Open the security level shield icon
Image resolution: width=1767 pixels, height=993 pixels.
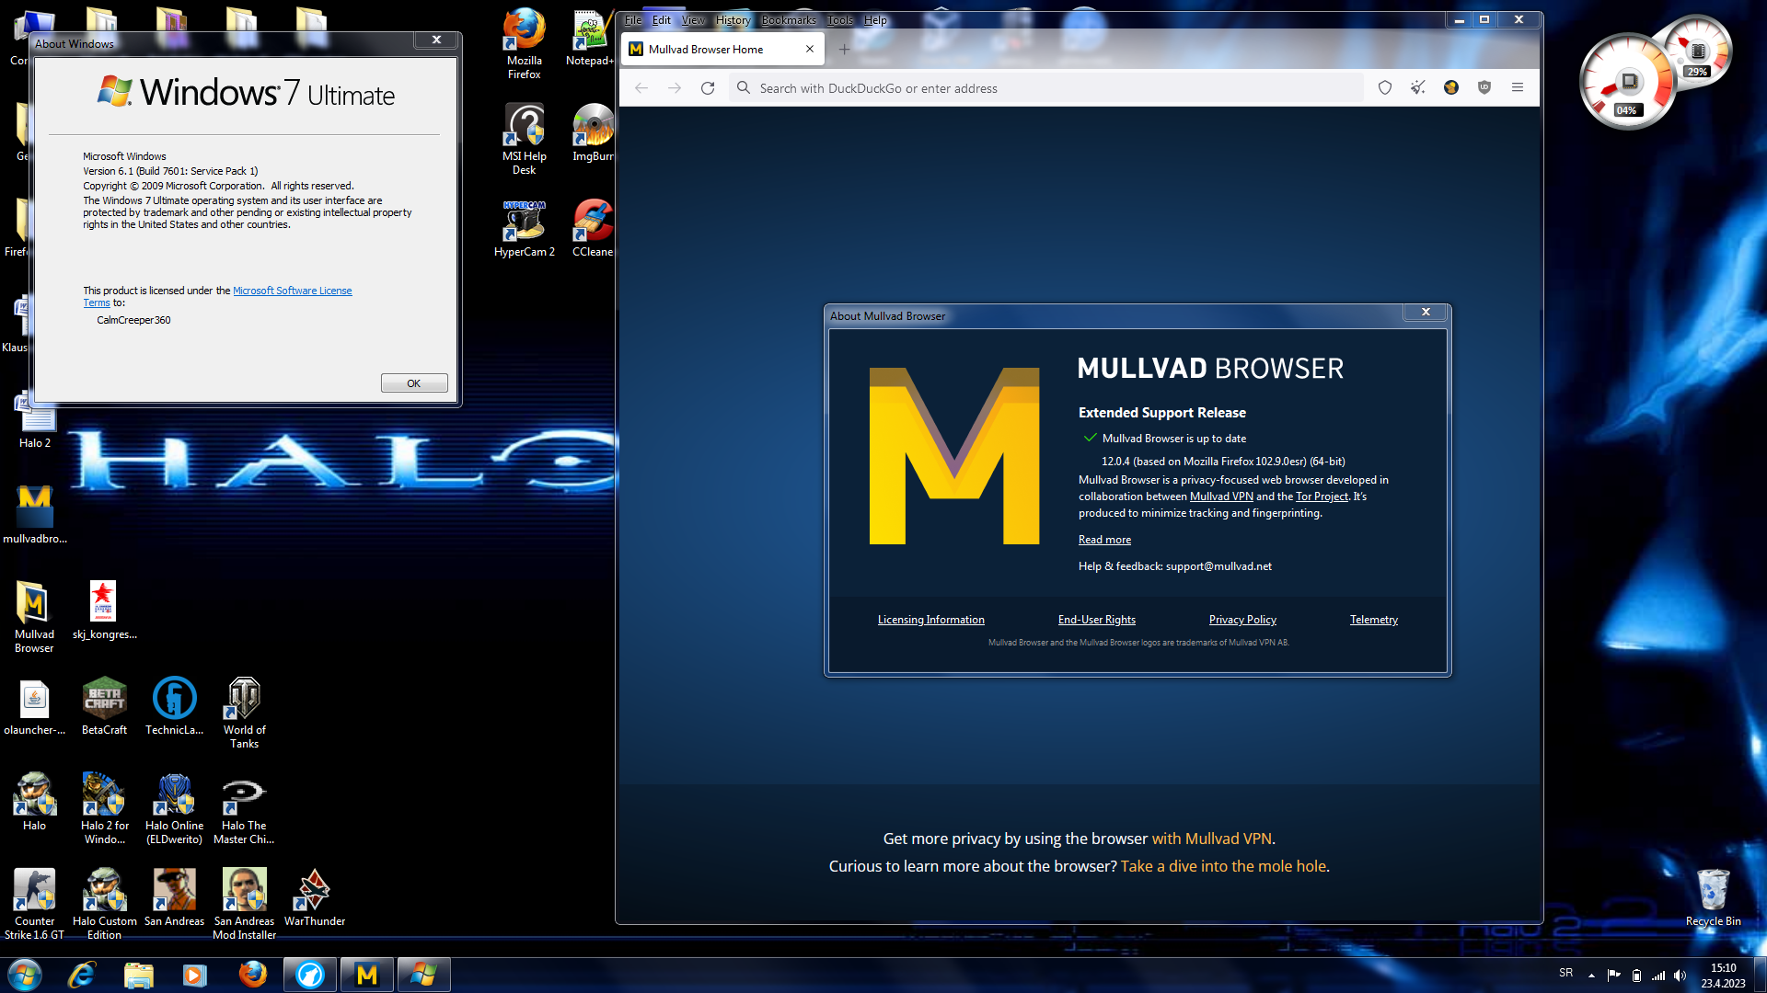coord(1384,88)
